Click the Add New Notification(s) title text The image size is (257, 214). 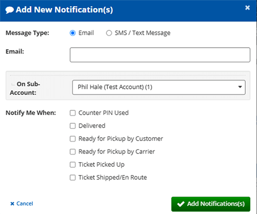pyautogui.click(x=64, y=10)
